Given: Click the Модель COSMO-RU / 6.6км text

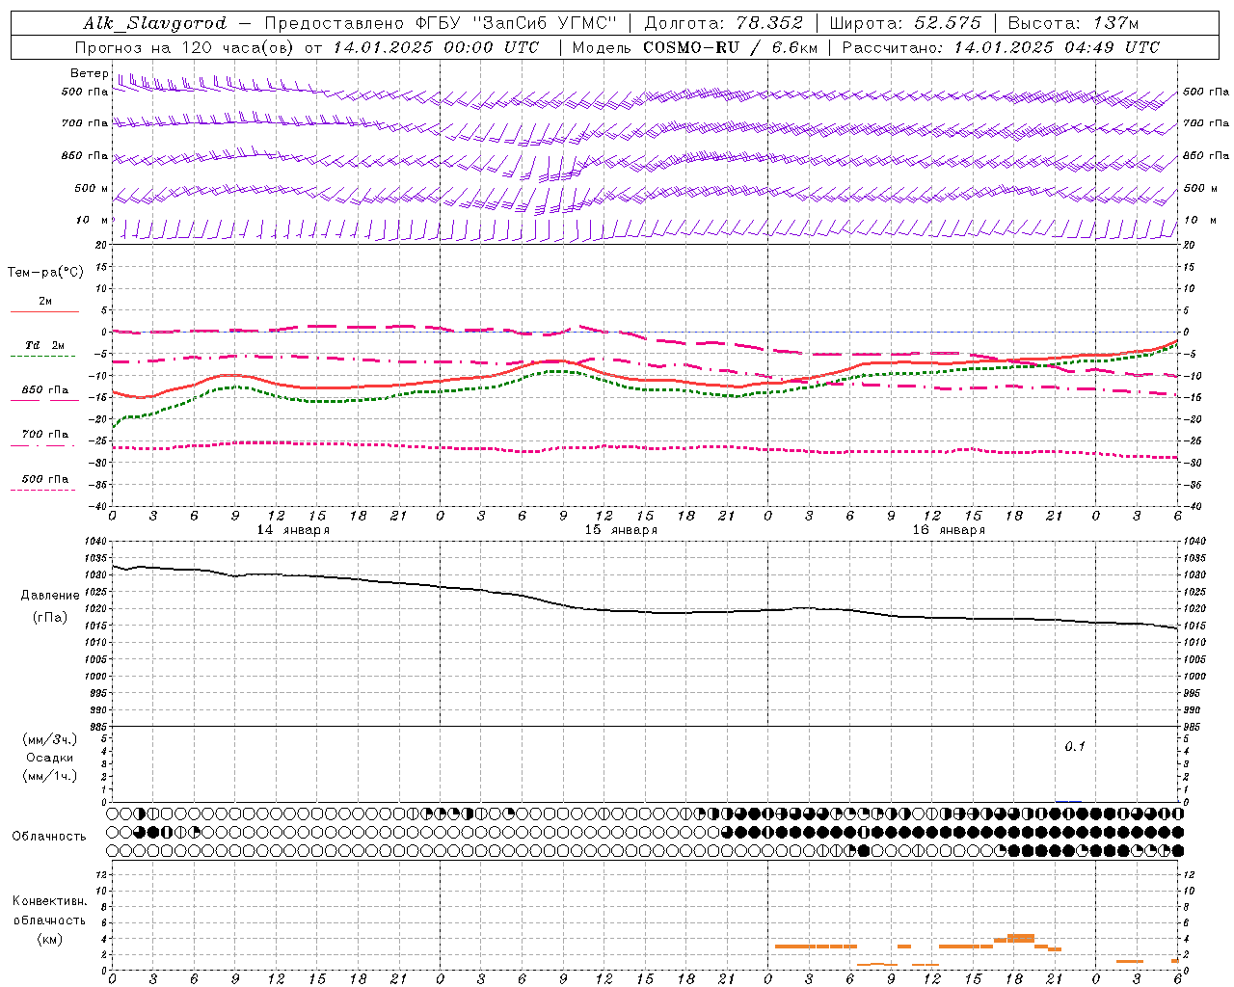Looking at the screenshot, I should coord(694,47).
